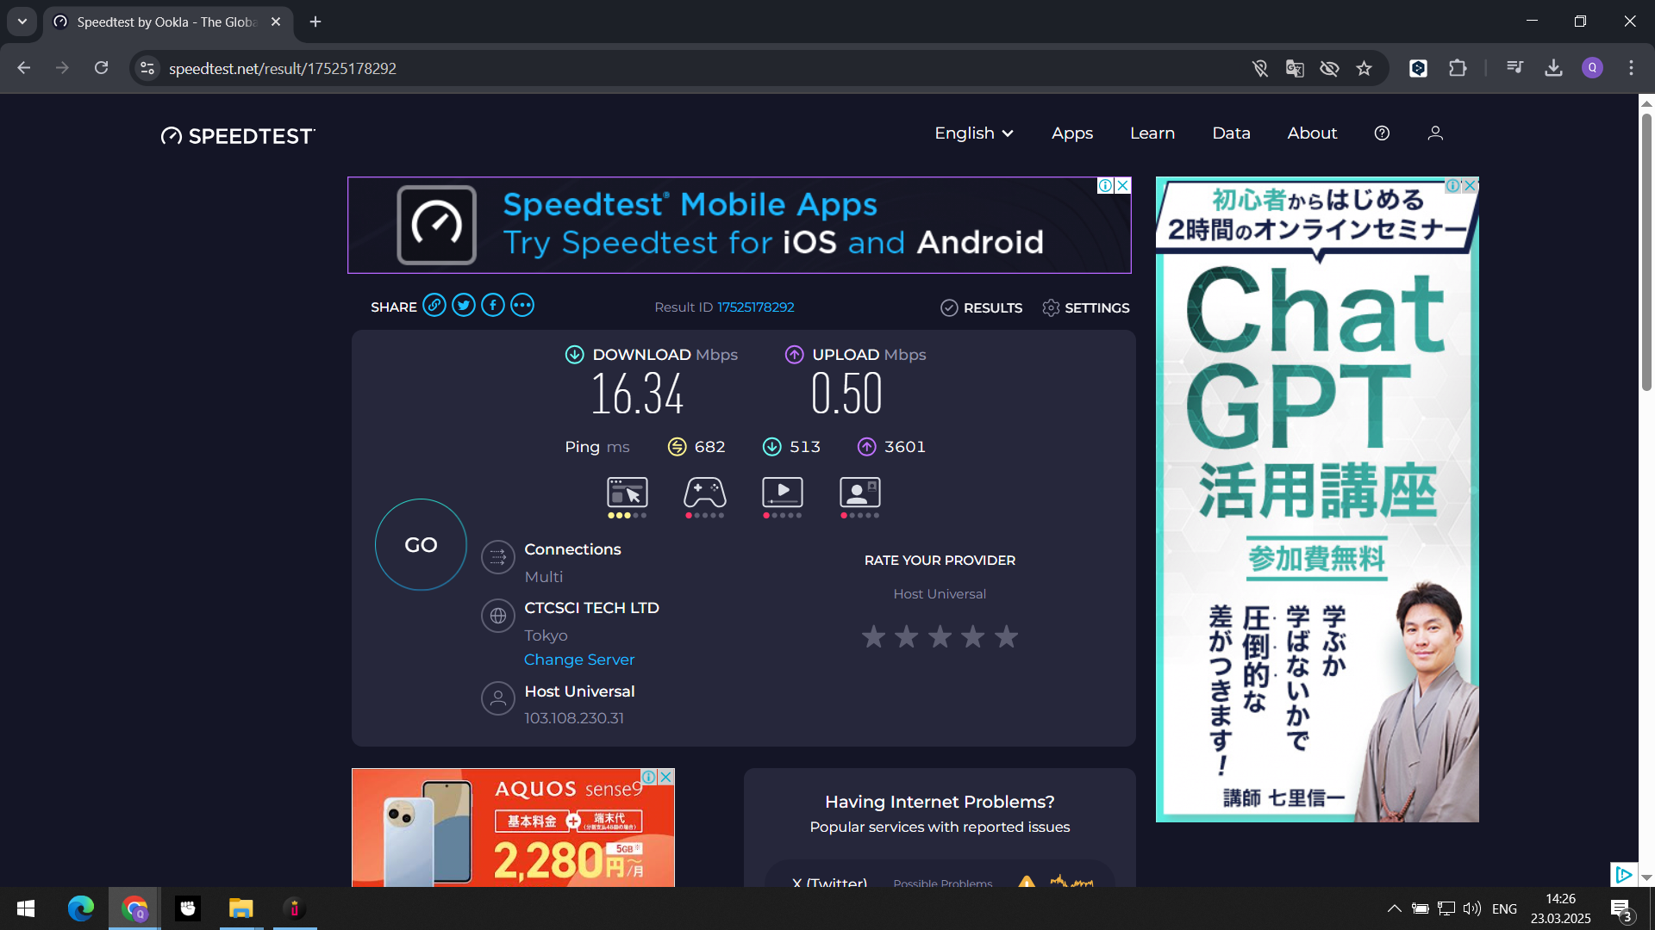Click the browser back button
1655x930 pixels.
(24, 68)
